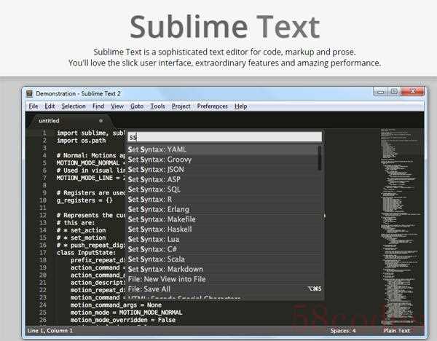Maximize the Demonstration window
437x341 pixels.
(394, 92)
